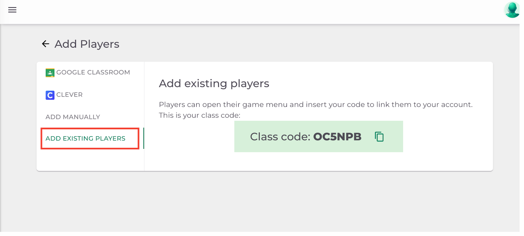Click the 'This is your class code:' line
This screenshot has height=236, width=524.
click(199, 115)
